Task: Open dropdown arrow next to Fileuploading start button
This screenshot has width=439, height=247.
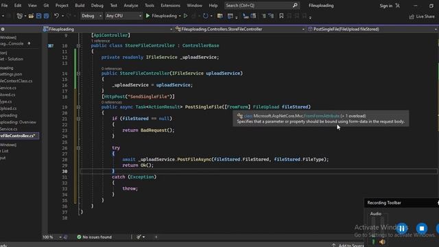Action: pyautogui.click(x=180, y=16)
